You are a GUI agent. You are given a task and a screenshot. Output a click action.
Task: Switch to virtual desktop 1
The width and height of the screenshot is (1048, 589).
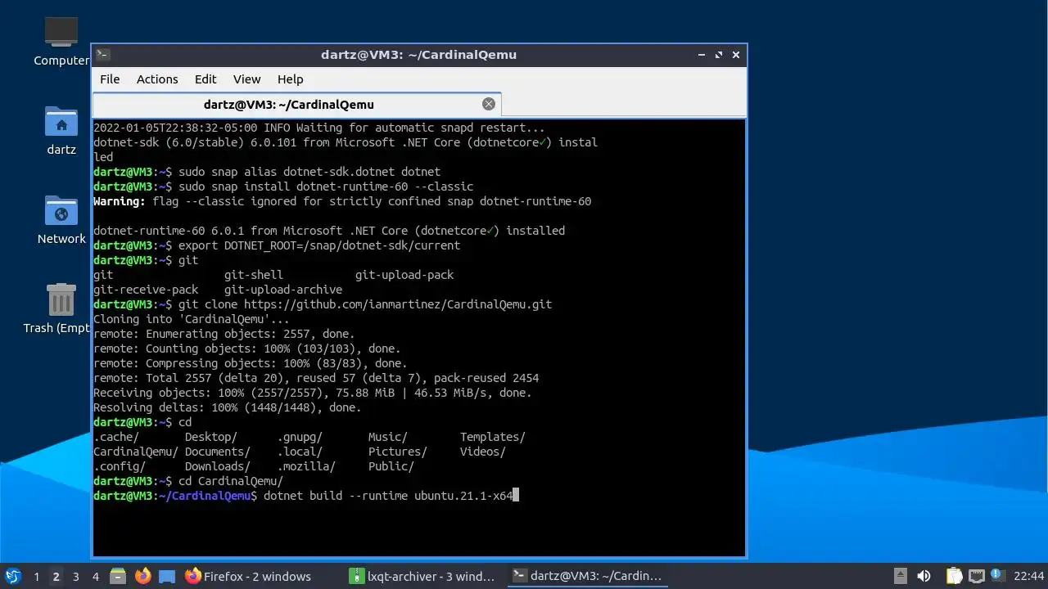pyautogui.click(x=36, y=577)
